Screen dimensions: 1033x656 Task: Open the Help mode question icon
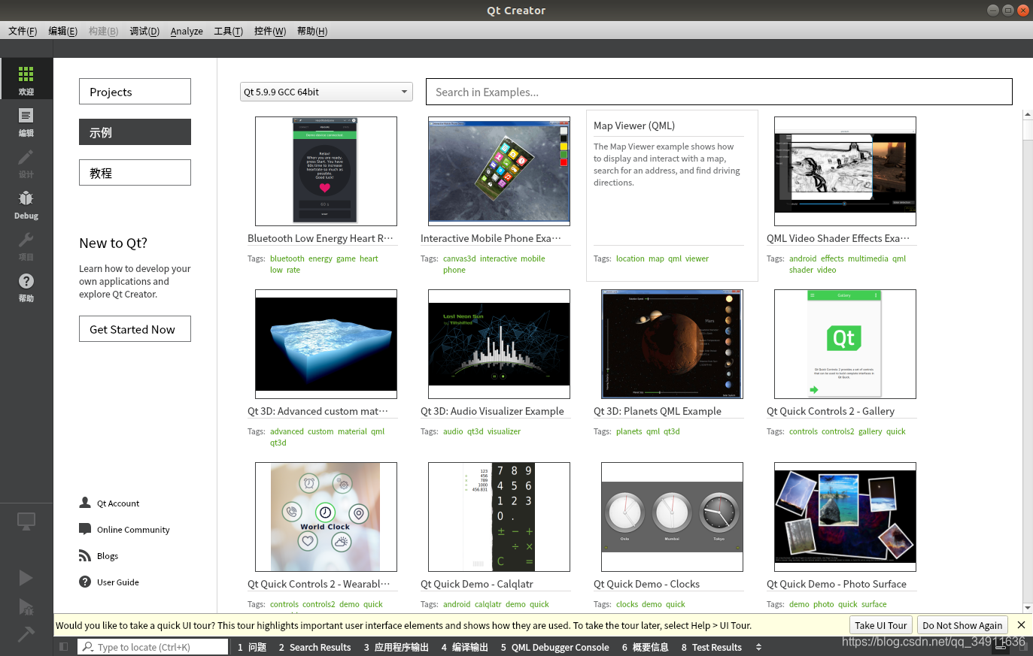click(26, 286)
